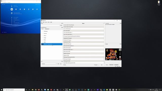Click the Online Updater icon in the blue window
Viewport: 162px width, 91px height.
point(12,17)
